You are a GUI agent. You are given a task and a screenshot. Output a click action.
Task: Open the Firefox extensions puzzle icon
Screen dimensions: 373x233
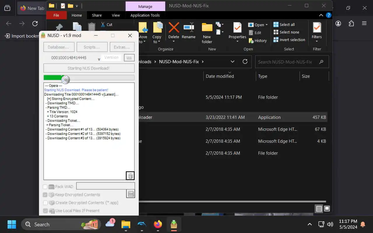point(351,24)
